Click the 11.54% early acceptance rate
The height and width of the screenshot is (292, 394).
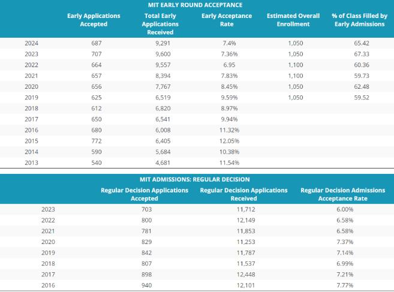[x=229, y=162]
